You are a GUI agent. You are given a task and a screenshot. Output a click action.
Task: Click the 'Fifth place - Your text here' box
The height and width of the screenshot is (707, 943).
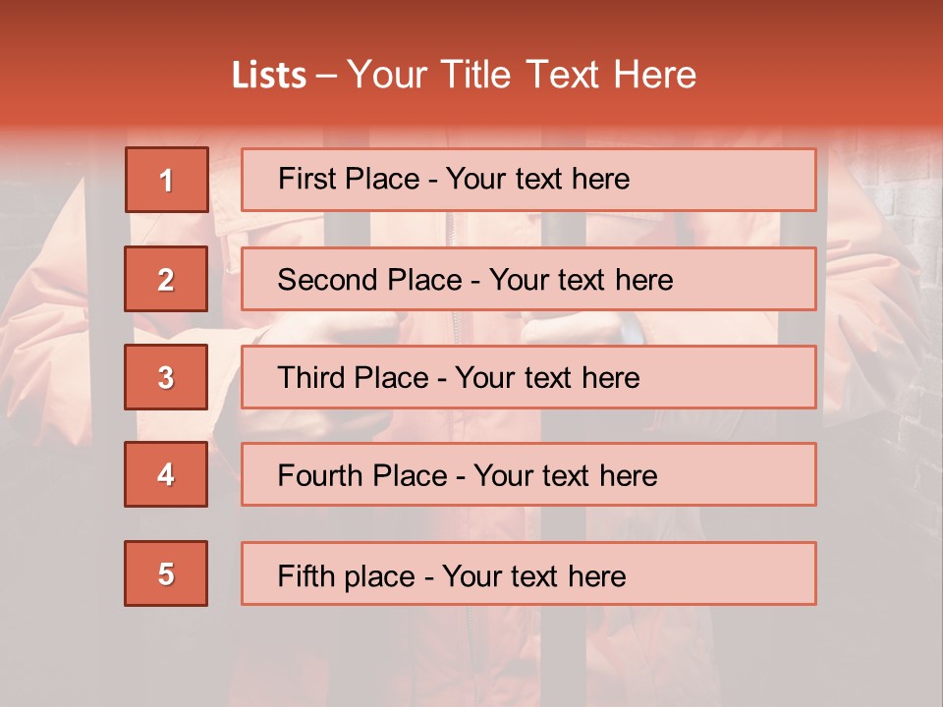pos(528,573)
